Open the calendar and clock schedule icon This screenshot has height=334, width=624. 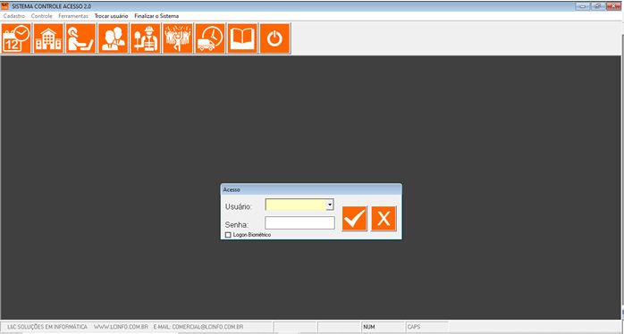(x=16, y=38)
